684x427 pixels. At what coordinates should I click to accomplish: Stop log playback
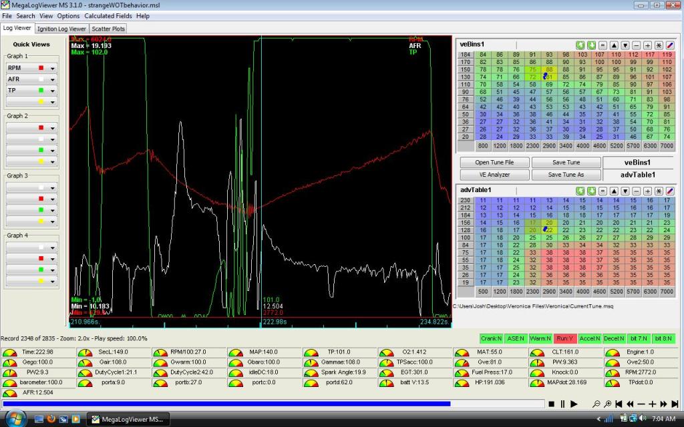tap(551, 404)
